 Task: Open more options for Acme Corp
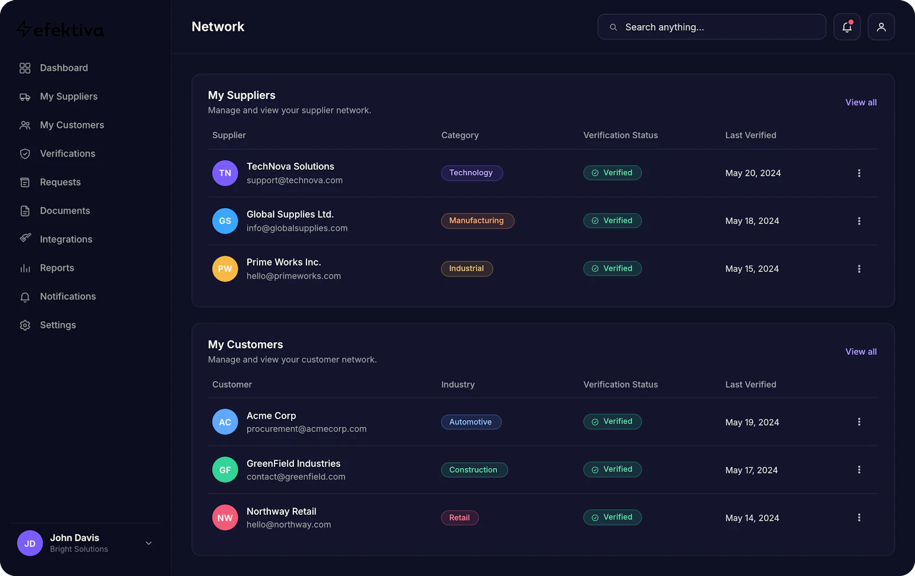point(859,422)
